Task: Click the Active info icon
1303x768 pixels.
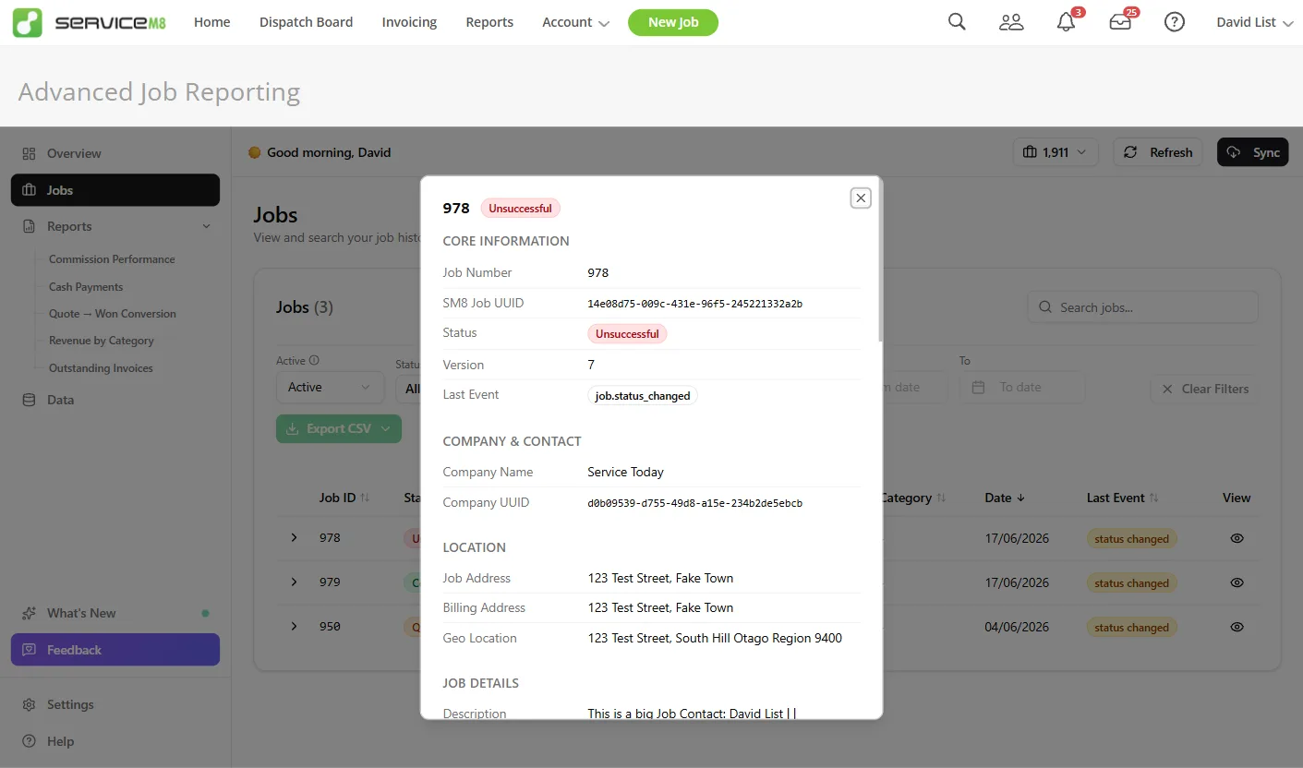Action: [x=314, y=361]
